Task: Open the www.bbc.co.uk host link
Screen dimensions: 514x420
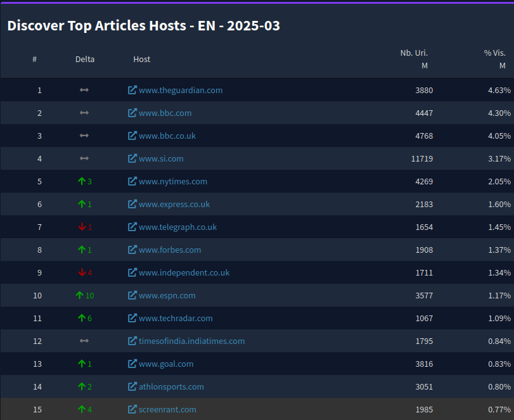Action: [x=167, y=136]
